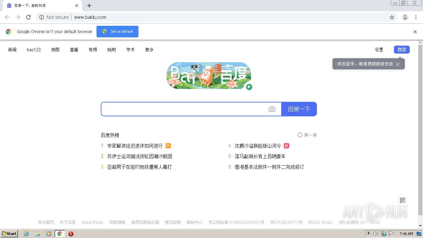
Task: Close the Baidu tab
Action: (77, 6)
